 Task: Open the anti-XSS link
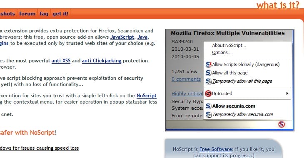click(x=61, y=61)
